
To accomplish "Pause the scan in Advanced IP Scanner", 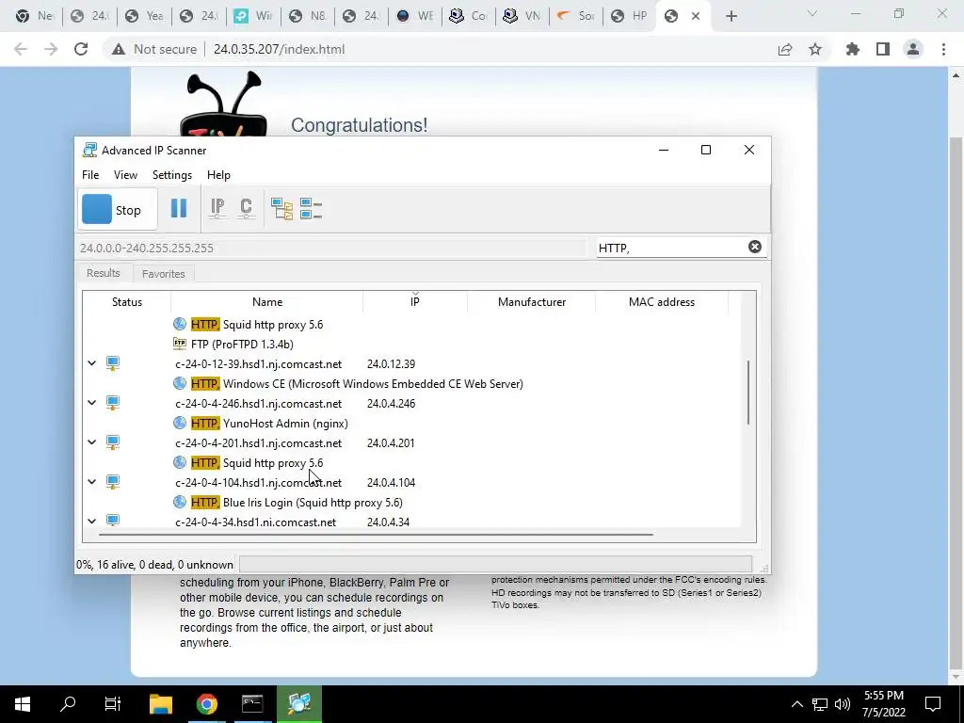I will (179, 208).
